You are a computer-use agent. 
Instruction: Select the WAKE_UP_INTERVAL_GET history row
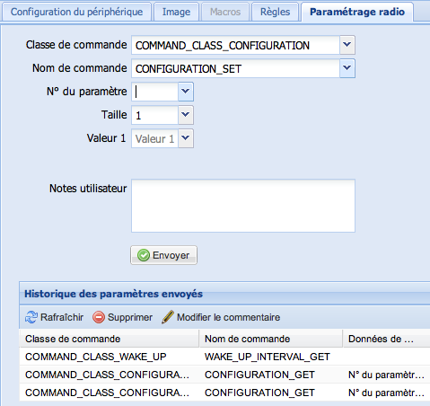click(224, 357)
